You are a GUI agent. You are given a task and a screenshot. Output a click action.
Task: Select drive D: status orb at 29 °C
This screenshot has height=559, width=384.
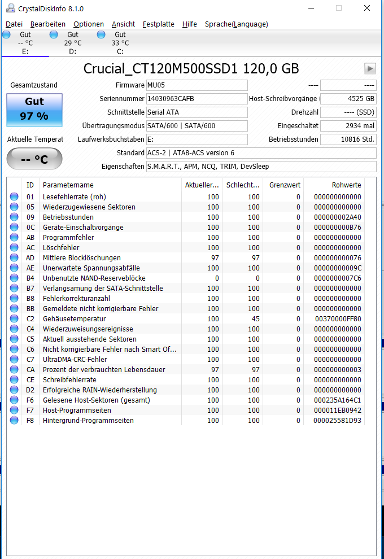54,34
